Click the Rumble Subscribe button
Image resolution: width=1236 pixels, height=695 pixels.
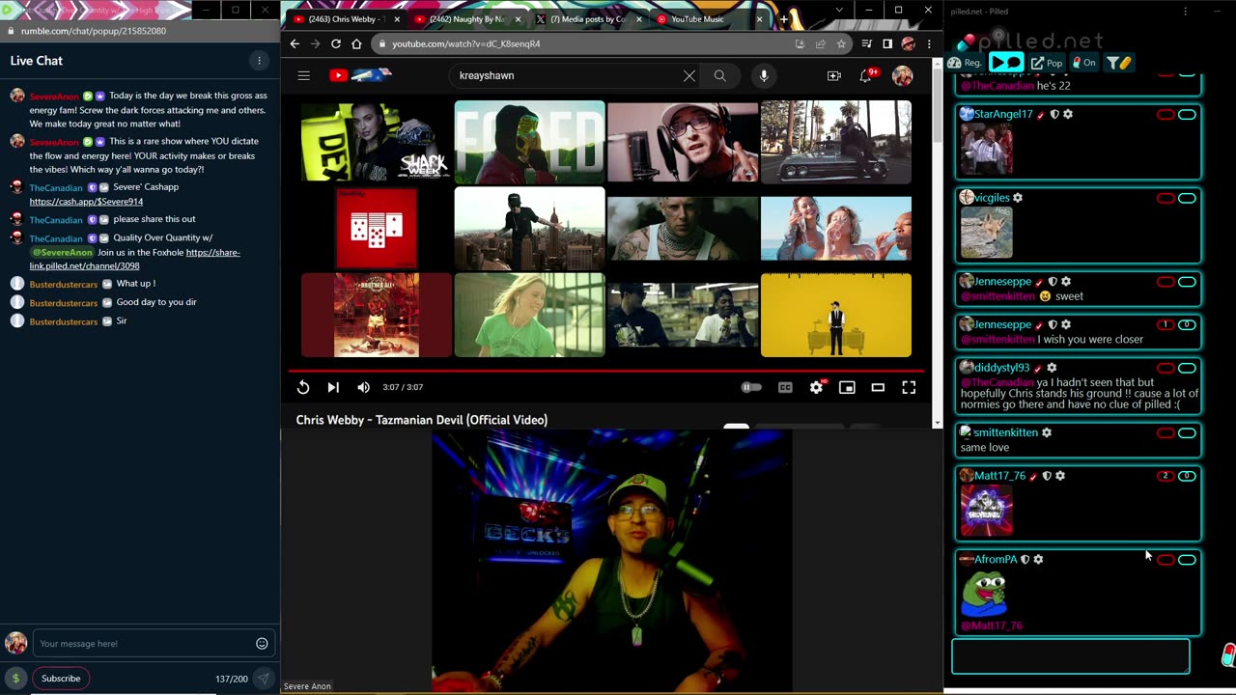coord(61,679)
